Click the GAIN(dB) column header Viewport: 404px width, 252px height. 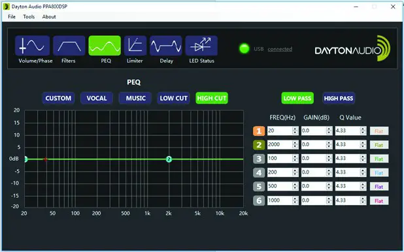[x=316, y=118]
